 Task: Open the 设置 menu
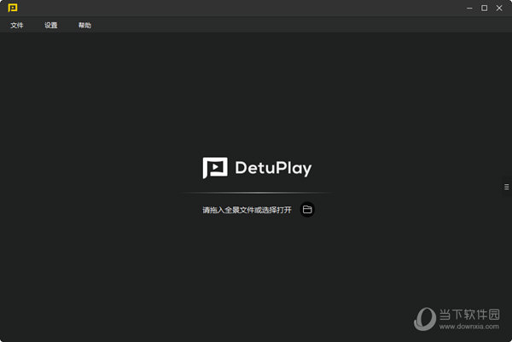[x=51, y=25]
